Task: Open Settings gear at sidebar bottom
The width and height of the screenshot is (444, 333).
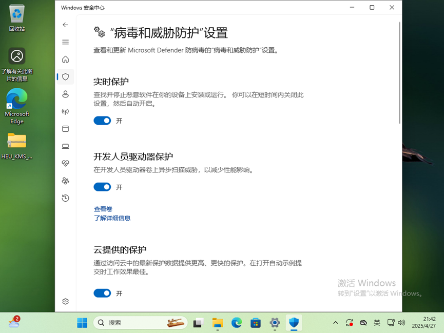Action: (x=65, y=302)
